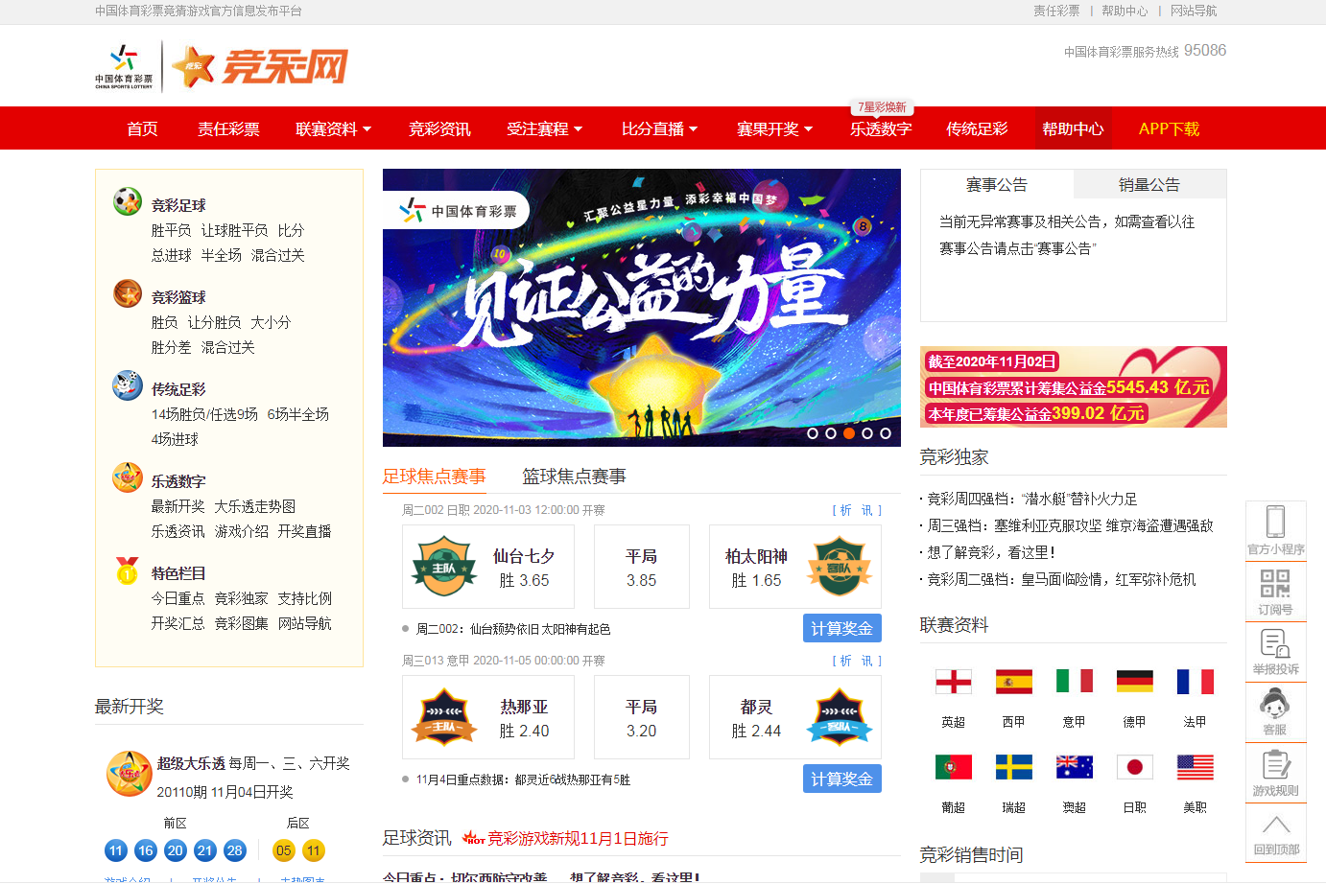Switch to 赛事公告 tab
This screenshot has height=884, width=1326.
tap(997, 184)
